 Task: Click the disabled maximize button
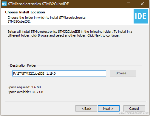[x=129, y=4]
